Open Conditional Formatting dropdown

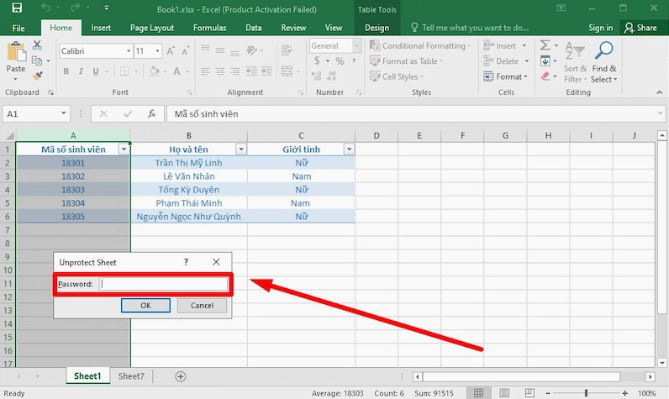(x=420, y=45)
